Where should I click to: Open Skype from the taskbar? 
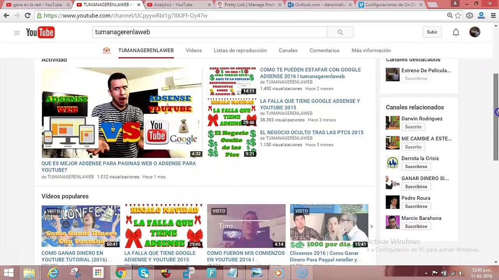(x=144, y=273)
